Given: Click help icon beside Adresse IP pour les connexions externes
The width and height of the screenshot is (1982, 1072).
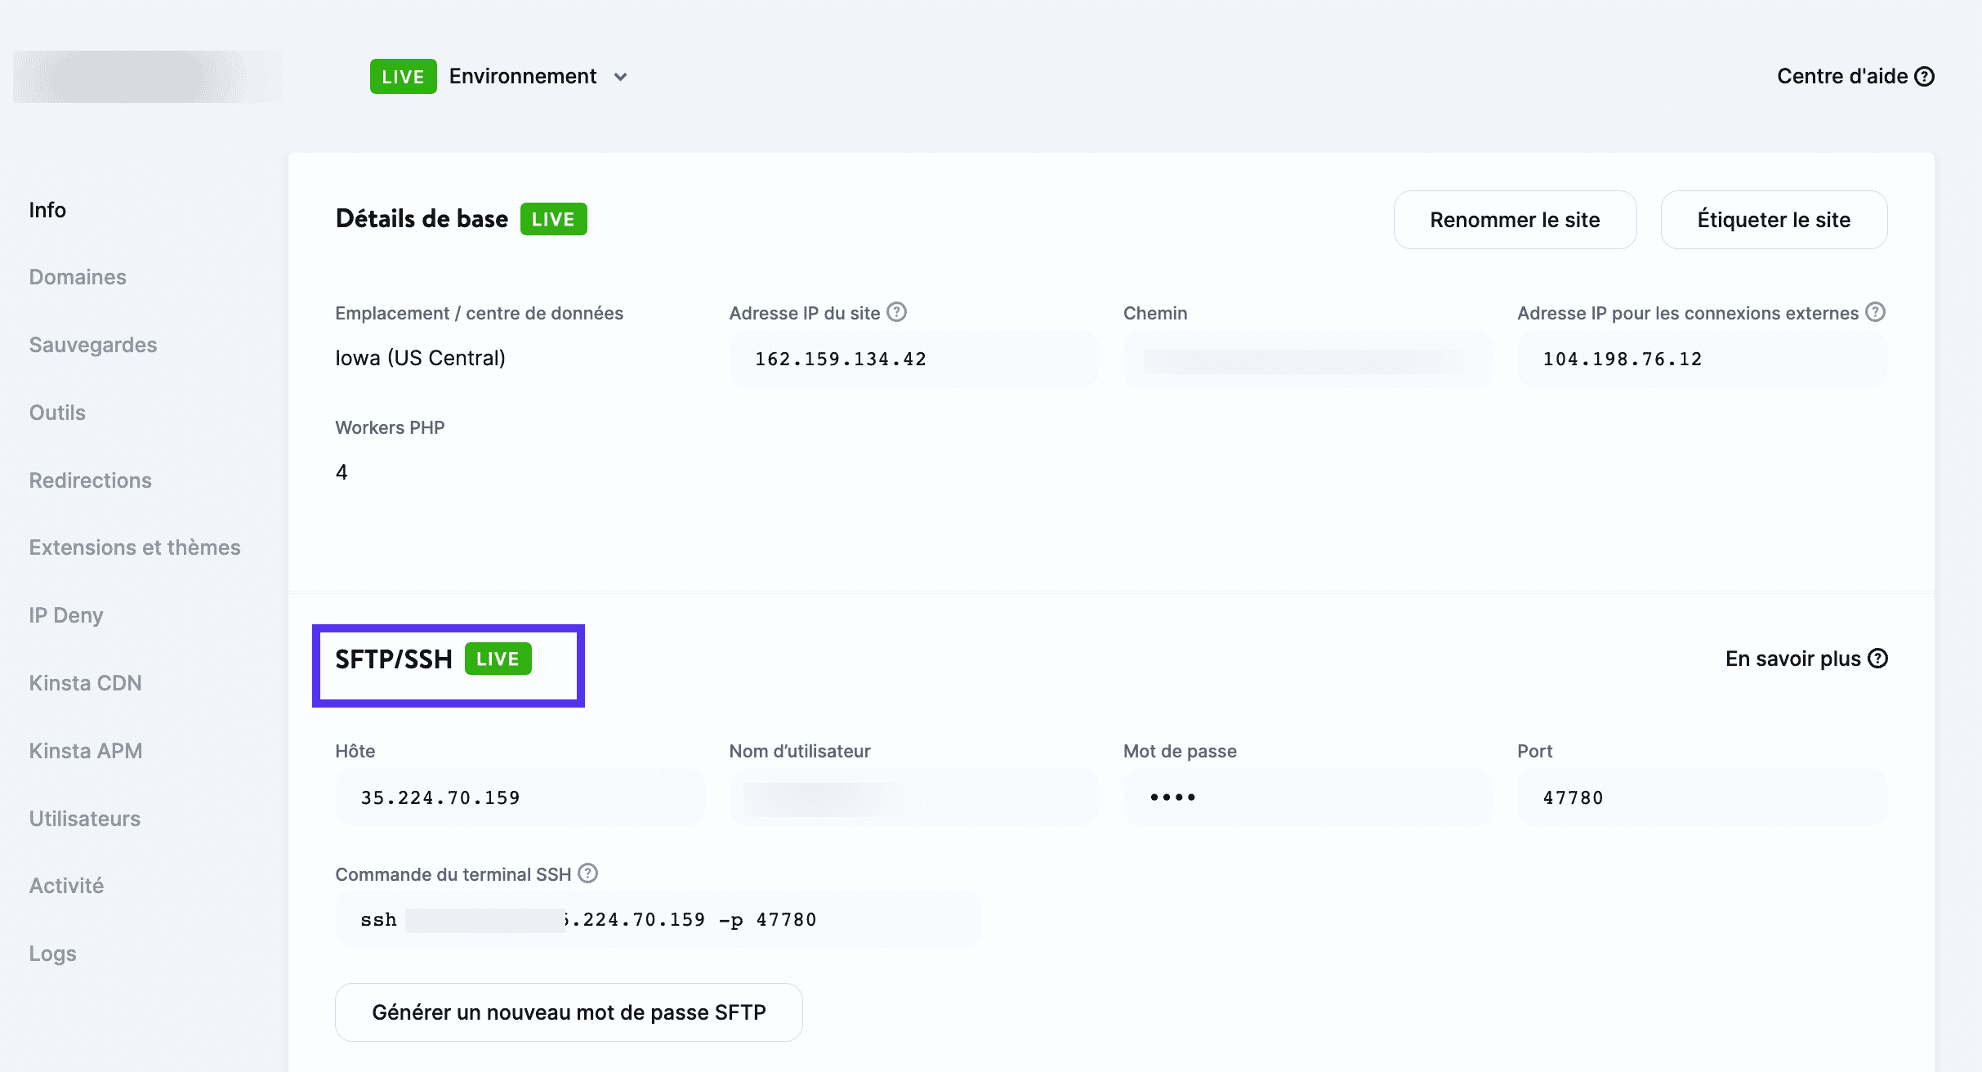Looking at the screenshot, I should [x=1876, y=311].
